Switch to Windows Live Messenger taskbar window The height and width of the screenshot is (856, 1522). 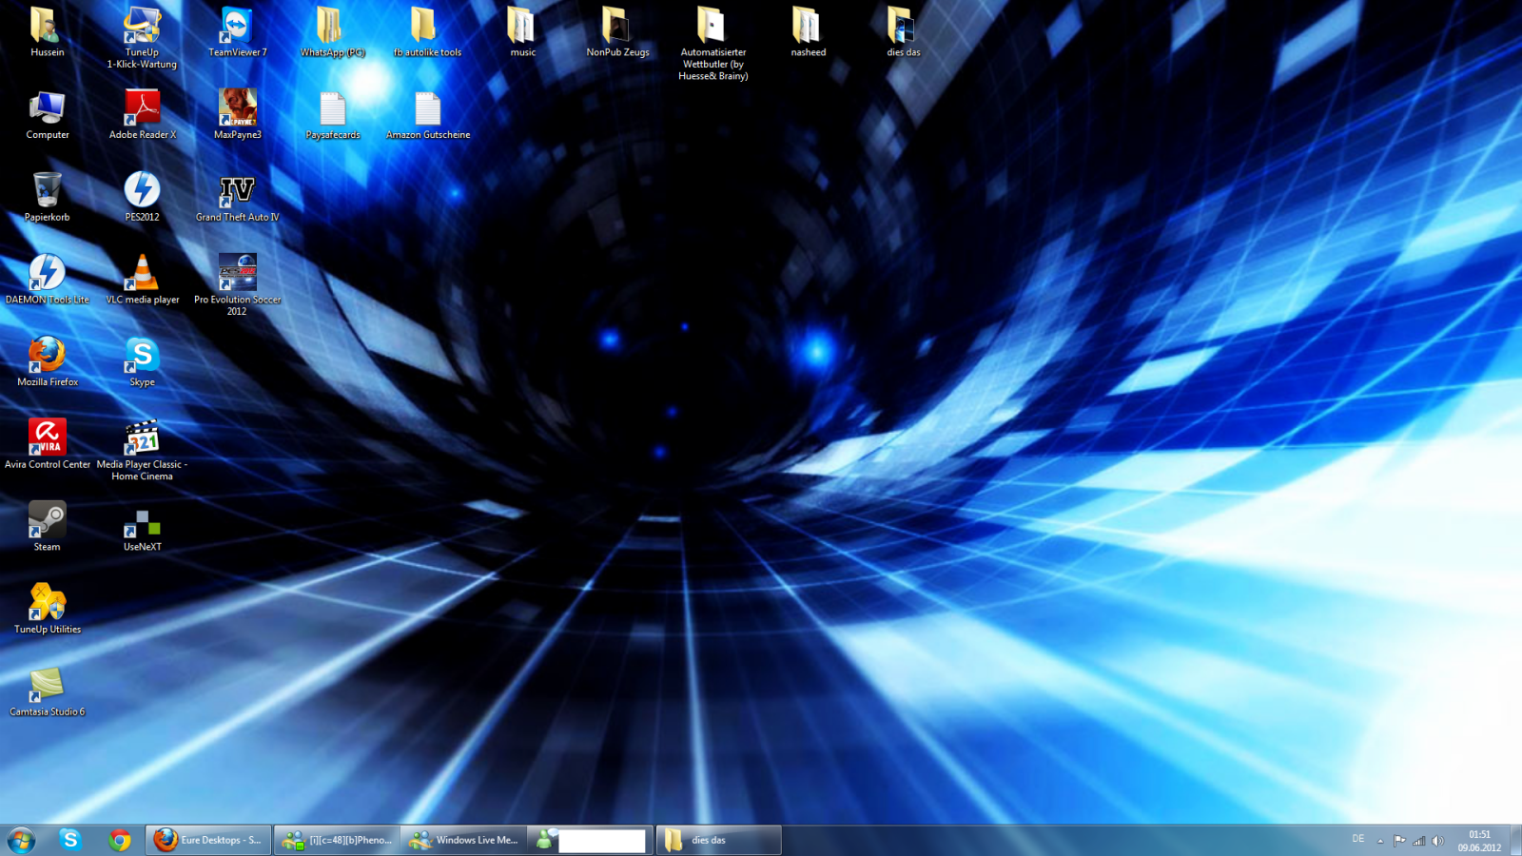pos(464,840)
